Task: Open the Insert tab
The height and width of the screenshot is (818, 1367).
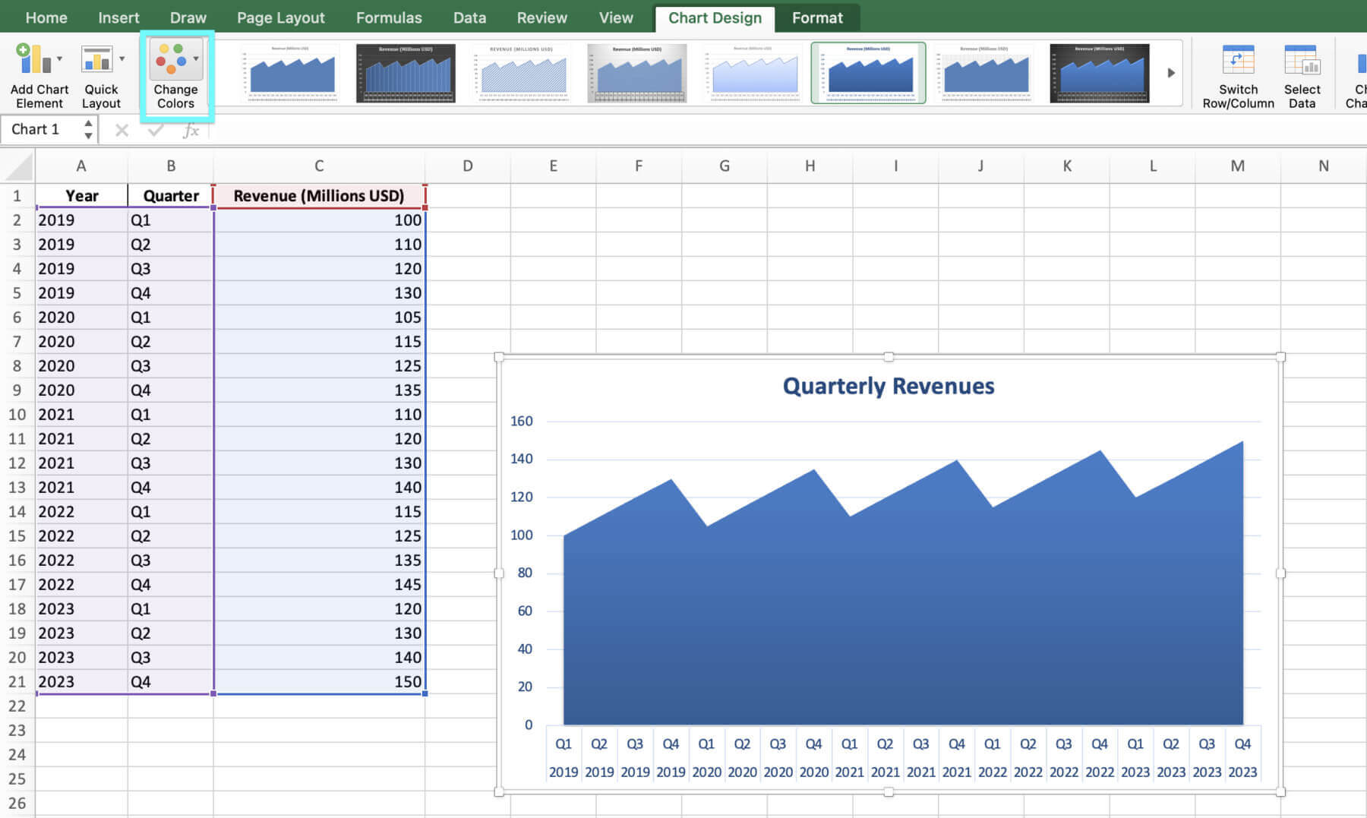Action: point(118,17)
